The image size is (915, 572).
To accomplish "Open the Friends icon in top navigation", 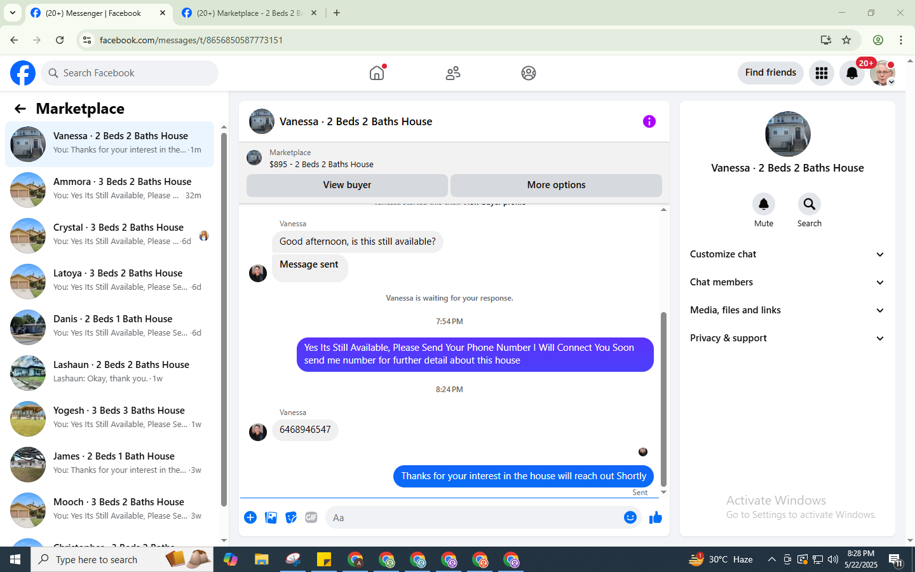I will pyautogui.click(x=453, y=73).
